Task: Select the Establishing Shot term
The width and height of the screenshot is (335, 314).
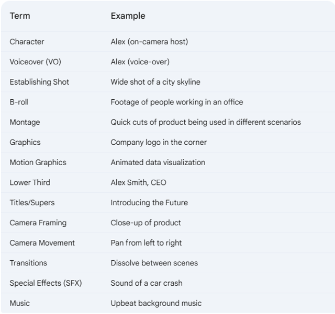Action: click(39, 82)
